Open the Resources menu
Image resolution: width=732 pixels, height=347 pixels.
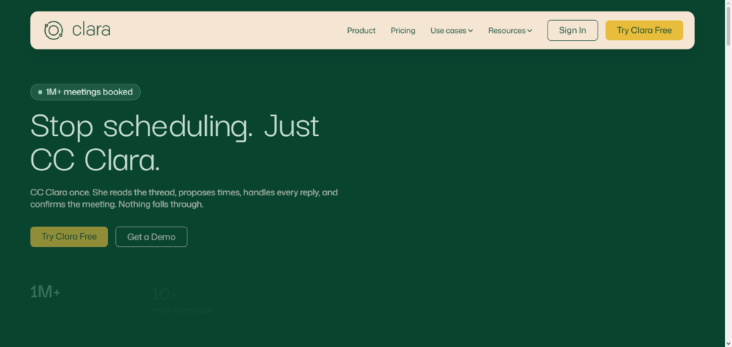pos(510,30)
